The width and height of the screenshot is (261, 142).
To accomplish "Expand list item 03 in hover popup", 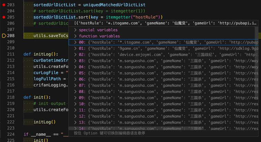I will (x=75, y=61).
